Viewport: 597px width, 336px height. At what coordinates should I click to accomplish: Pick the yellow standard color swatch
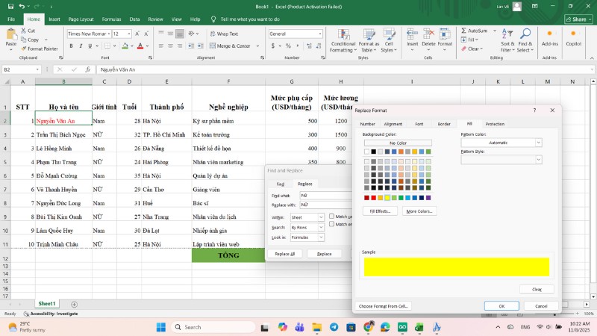coord(387,198)
